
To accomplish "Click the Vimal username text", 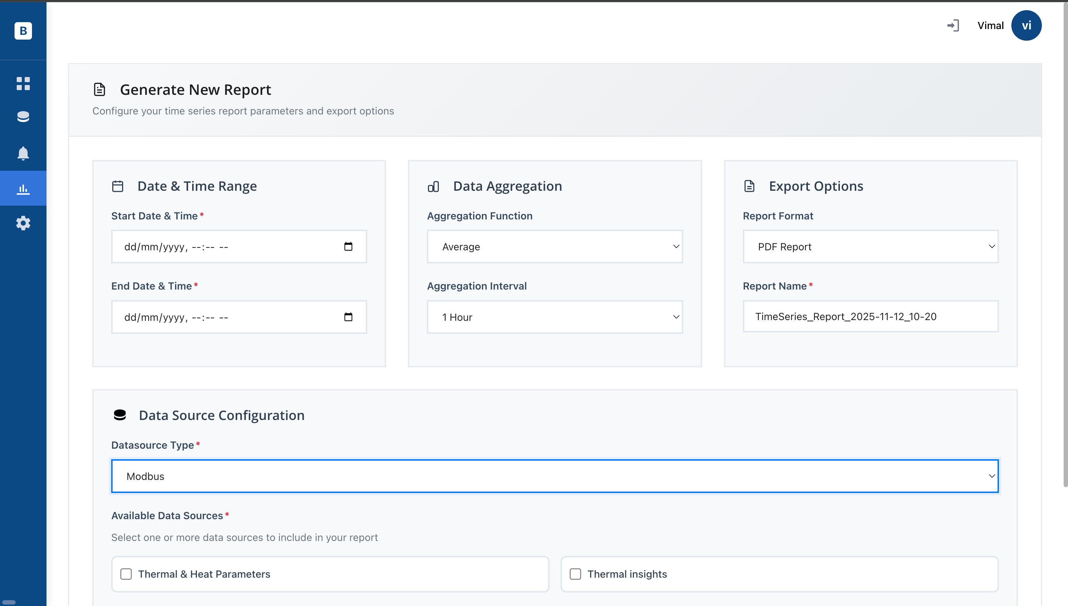I will coord(990,25).
